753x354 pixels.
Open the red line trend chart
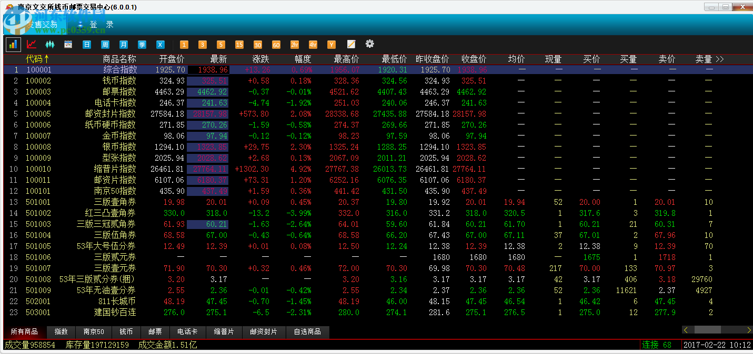pos(32,45)
